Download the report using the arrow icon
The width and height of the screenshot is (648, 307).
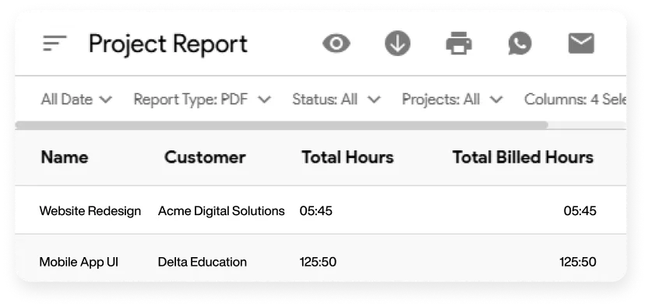tap(397, 44)
